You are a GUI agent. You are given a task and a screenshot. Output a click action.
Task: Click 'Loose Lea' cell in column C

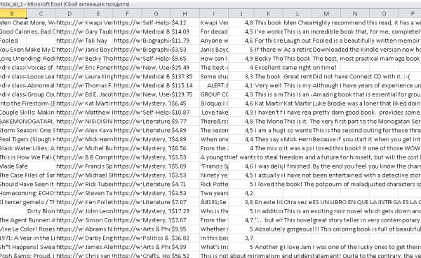click(x=41, y=76)
